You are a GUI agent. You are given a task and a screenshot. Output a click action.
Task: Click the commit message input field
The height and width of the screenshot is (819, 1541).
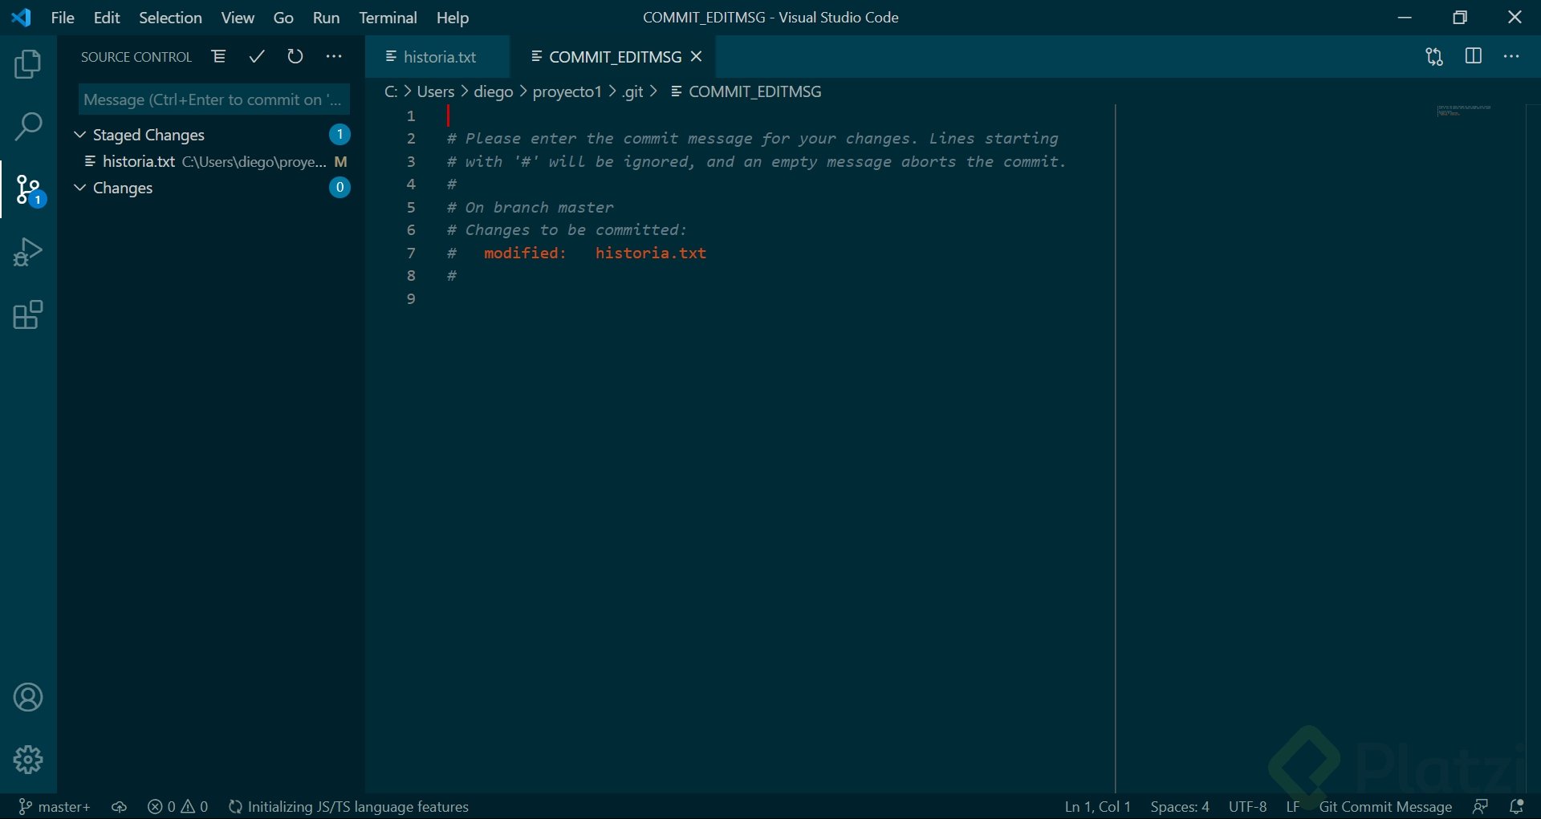tap(213, 99)
